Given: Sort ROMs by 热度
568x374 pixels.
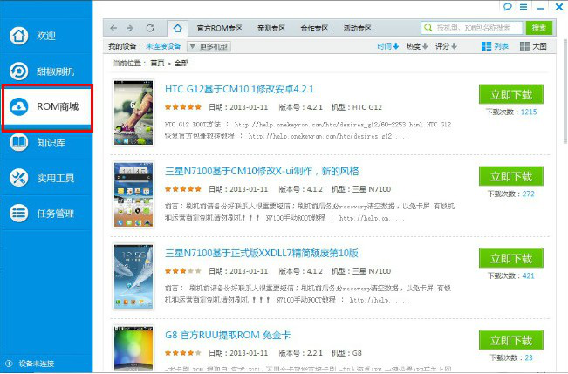Looking at the screenshot, I should coord(416,46).
